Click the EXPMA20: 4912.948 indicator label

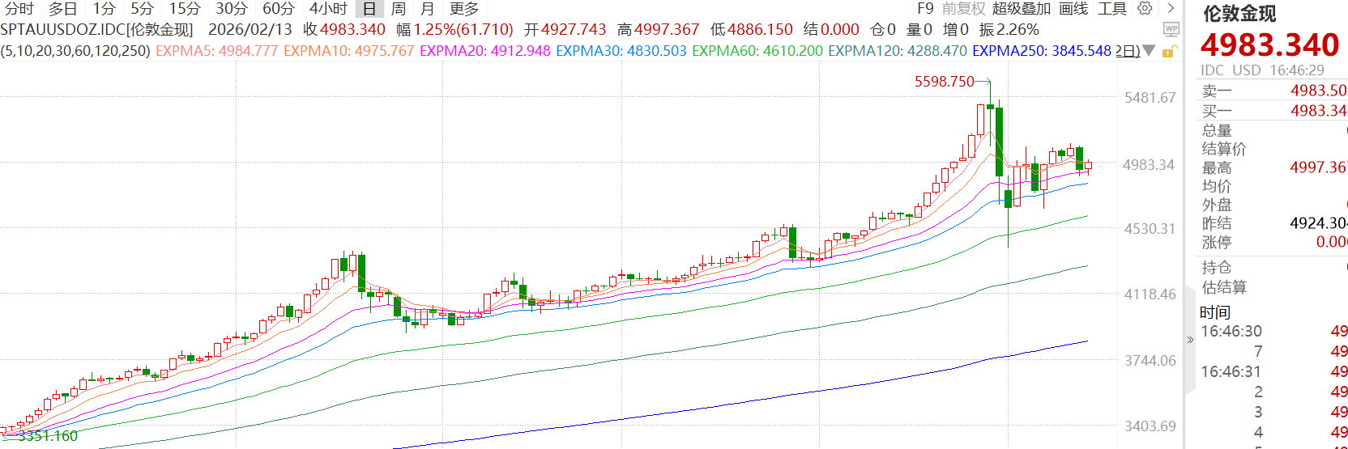tap(485, 50)
